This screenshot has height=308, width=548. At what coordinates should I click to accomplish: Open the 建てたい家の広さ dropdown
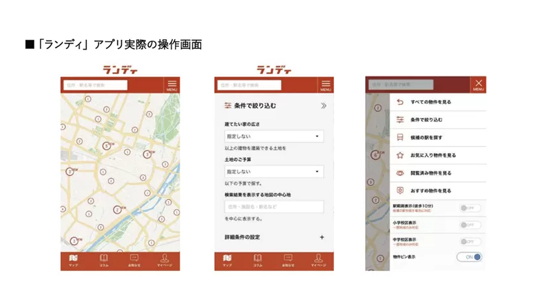point(274,136)
